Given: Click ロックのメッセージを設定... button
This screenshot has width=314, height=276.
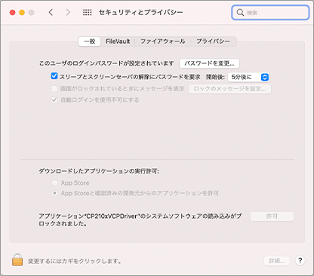Looking at the screenshot, I should (229, 89).
